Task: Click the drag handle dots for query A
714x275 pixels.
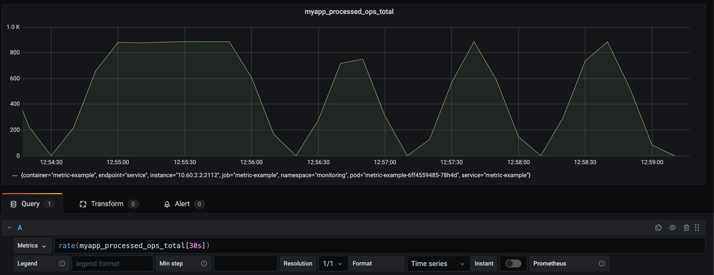Action: pos(697,228)
